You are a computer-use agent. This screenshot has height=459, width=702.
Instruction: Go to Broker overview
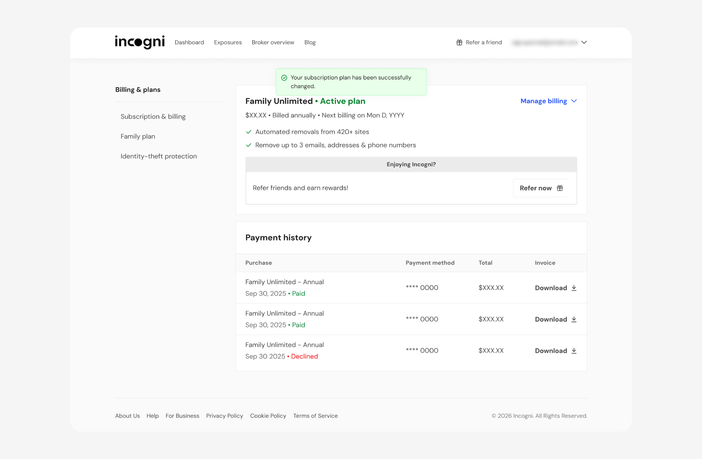pos(273,42)
